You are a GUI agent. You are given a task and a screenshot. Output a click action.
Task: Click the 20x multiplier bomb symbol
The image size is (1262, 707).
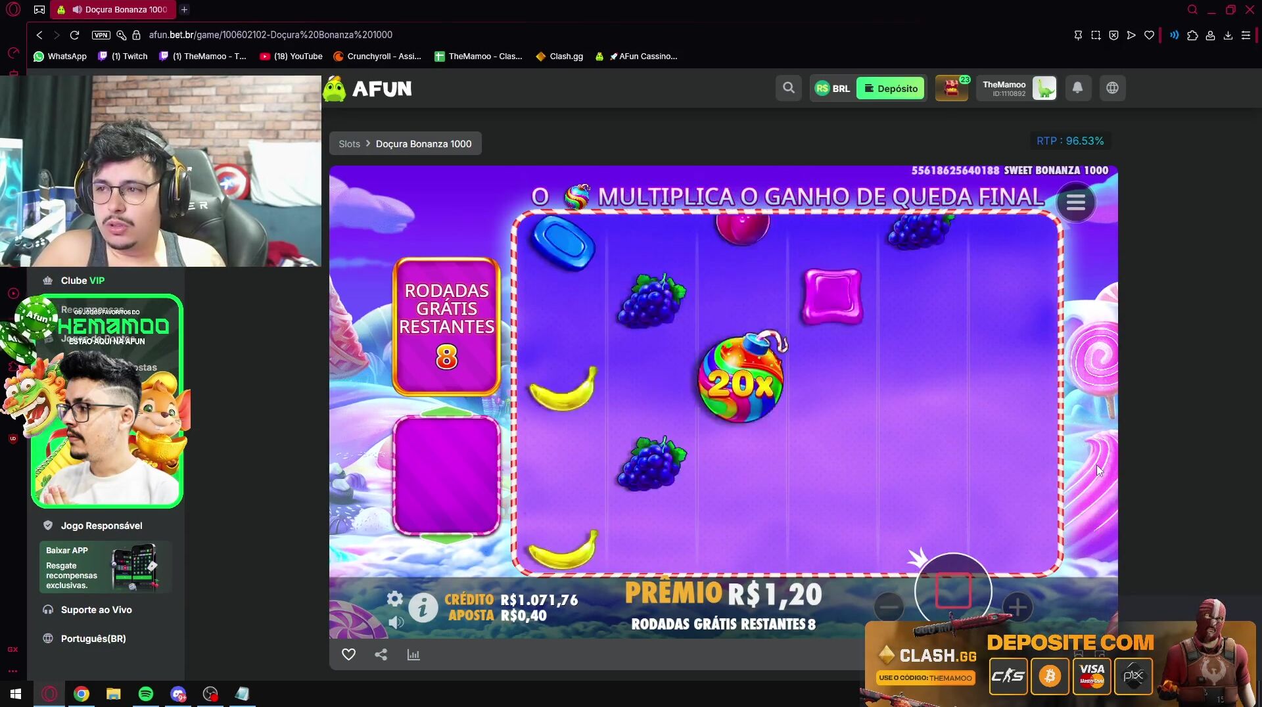pyautogui.click(x=742, y=378)
